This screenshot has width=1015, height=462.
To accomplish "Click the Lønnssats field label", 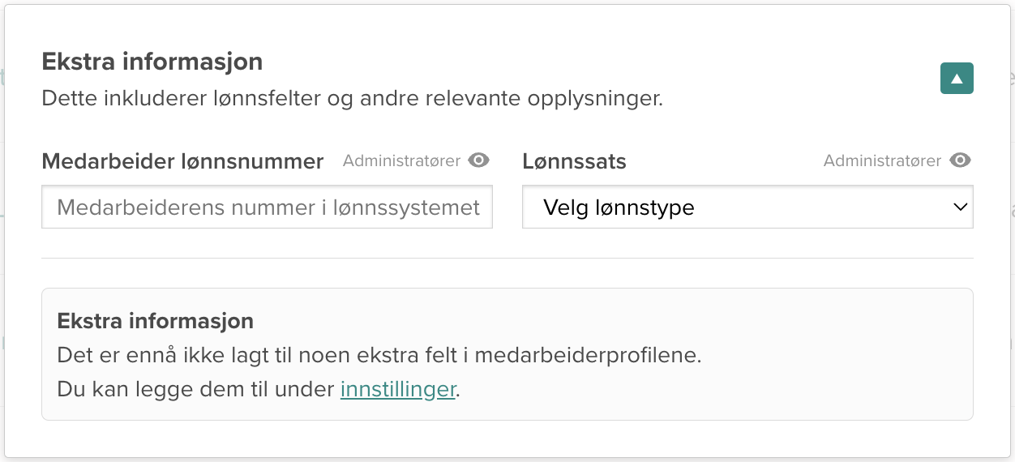I will 574,161.
